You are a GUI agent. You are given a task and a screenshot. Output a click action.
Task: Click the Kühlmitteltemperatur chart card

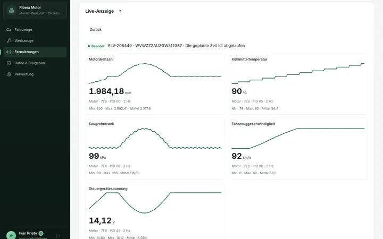coord(298,84)
